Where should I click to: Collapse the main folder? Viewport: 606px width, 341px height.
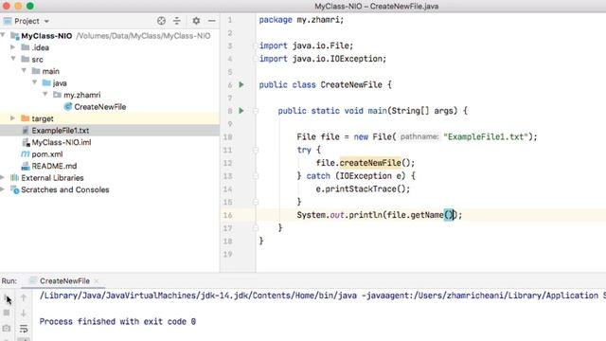click(24, 71)
